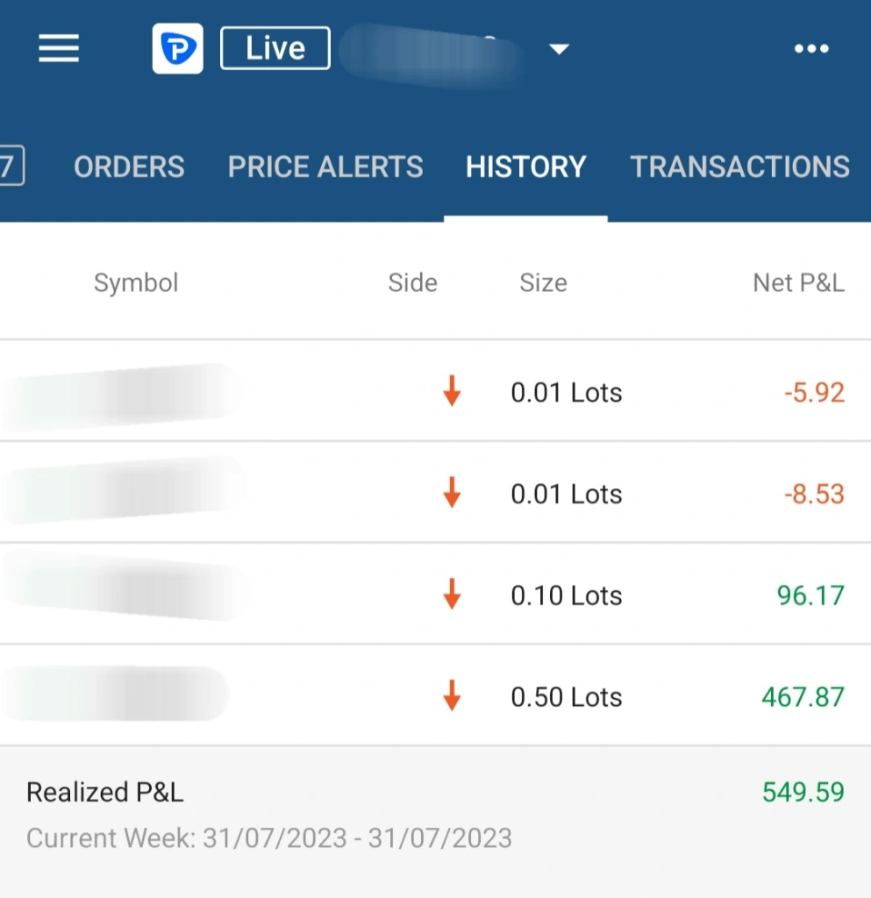Open the TRANSACTIONS tab
Image resolution: width=871 pixels, height=898 pixels.
[x=739, y=167]
